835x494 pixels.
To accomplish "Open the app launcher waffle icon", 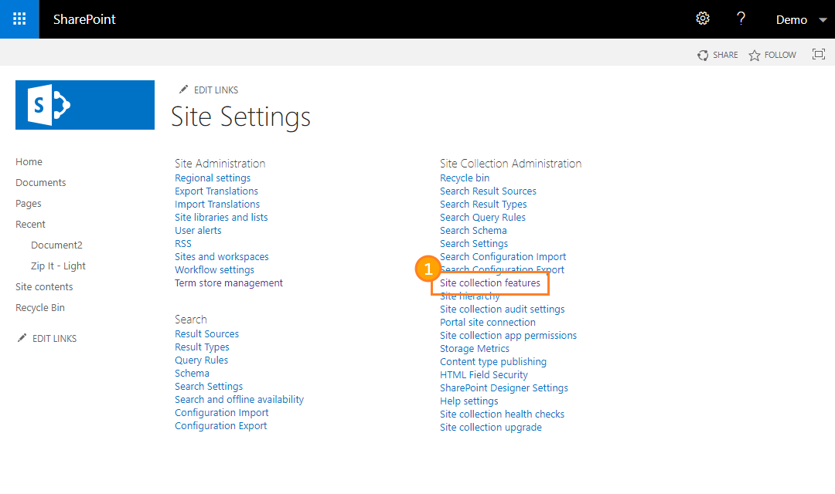I will coord(19,19).
